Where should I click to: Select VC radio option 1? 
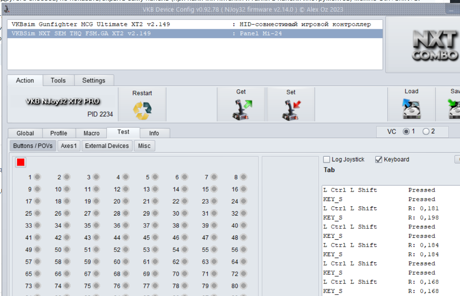(406, 131)
